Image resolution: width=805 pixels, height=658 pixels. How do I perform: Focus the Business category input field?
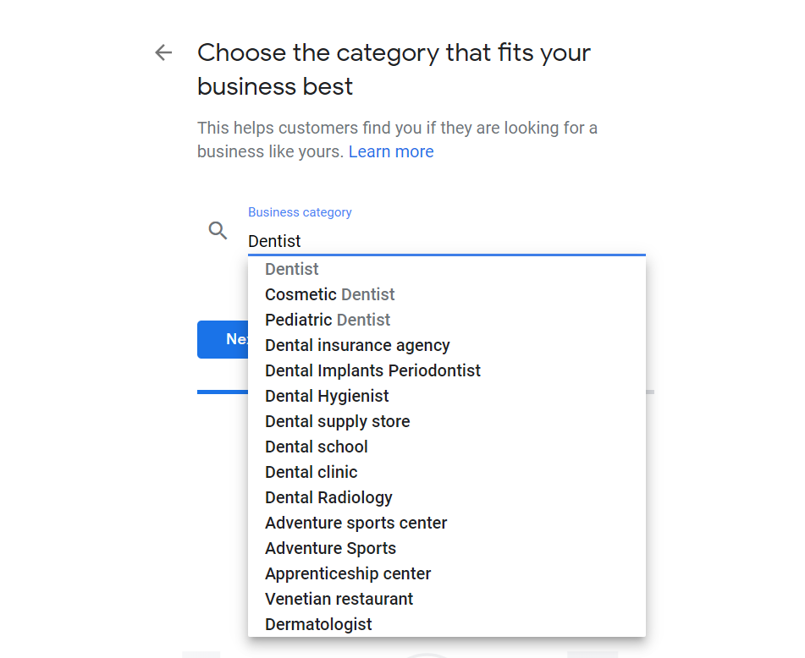(447, 241)
